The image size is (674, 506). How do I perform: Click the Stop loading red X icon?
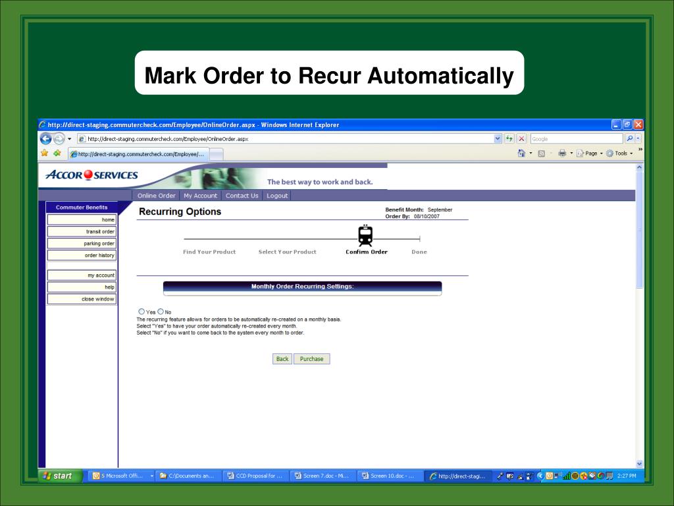click(521, 139)
